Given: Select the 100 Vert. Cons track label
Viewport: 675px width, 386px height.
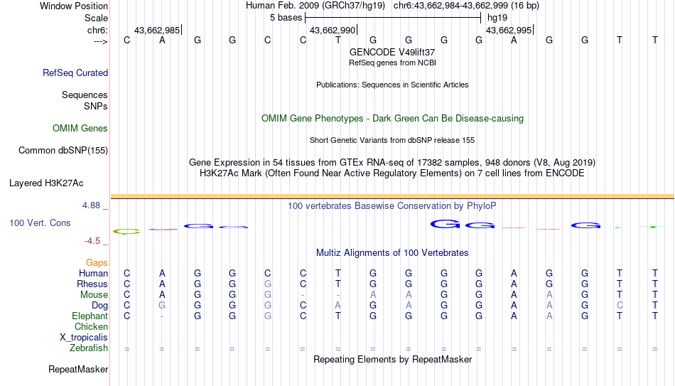Looking at the screenshot, I should coord(40,223).
